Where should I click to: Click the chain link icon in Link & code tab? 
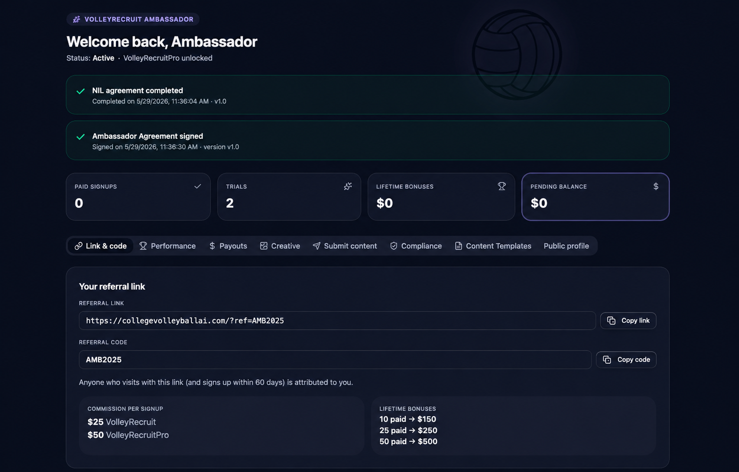click(x=79, y=246)
